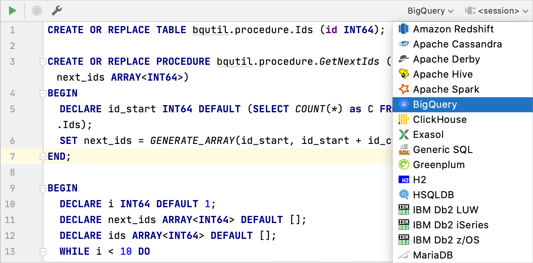The image size is (533, 263).
Task: Select Greenplum dialect
Action: (x=463, y=165)
